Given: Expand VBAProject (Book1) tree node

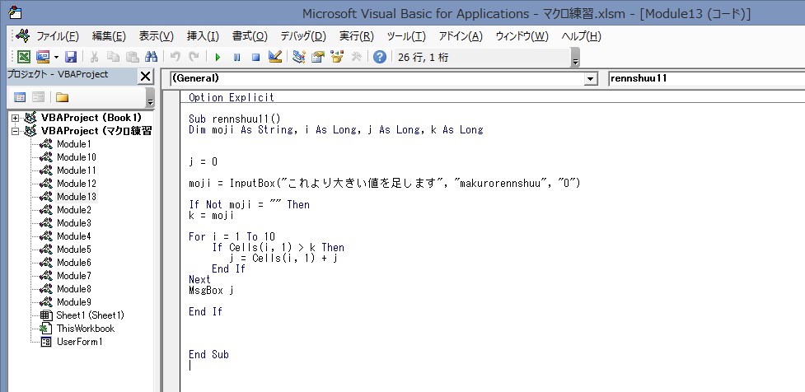Looking at the screenshot, I should (15, 118).
